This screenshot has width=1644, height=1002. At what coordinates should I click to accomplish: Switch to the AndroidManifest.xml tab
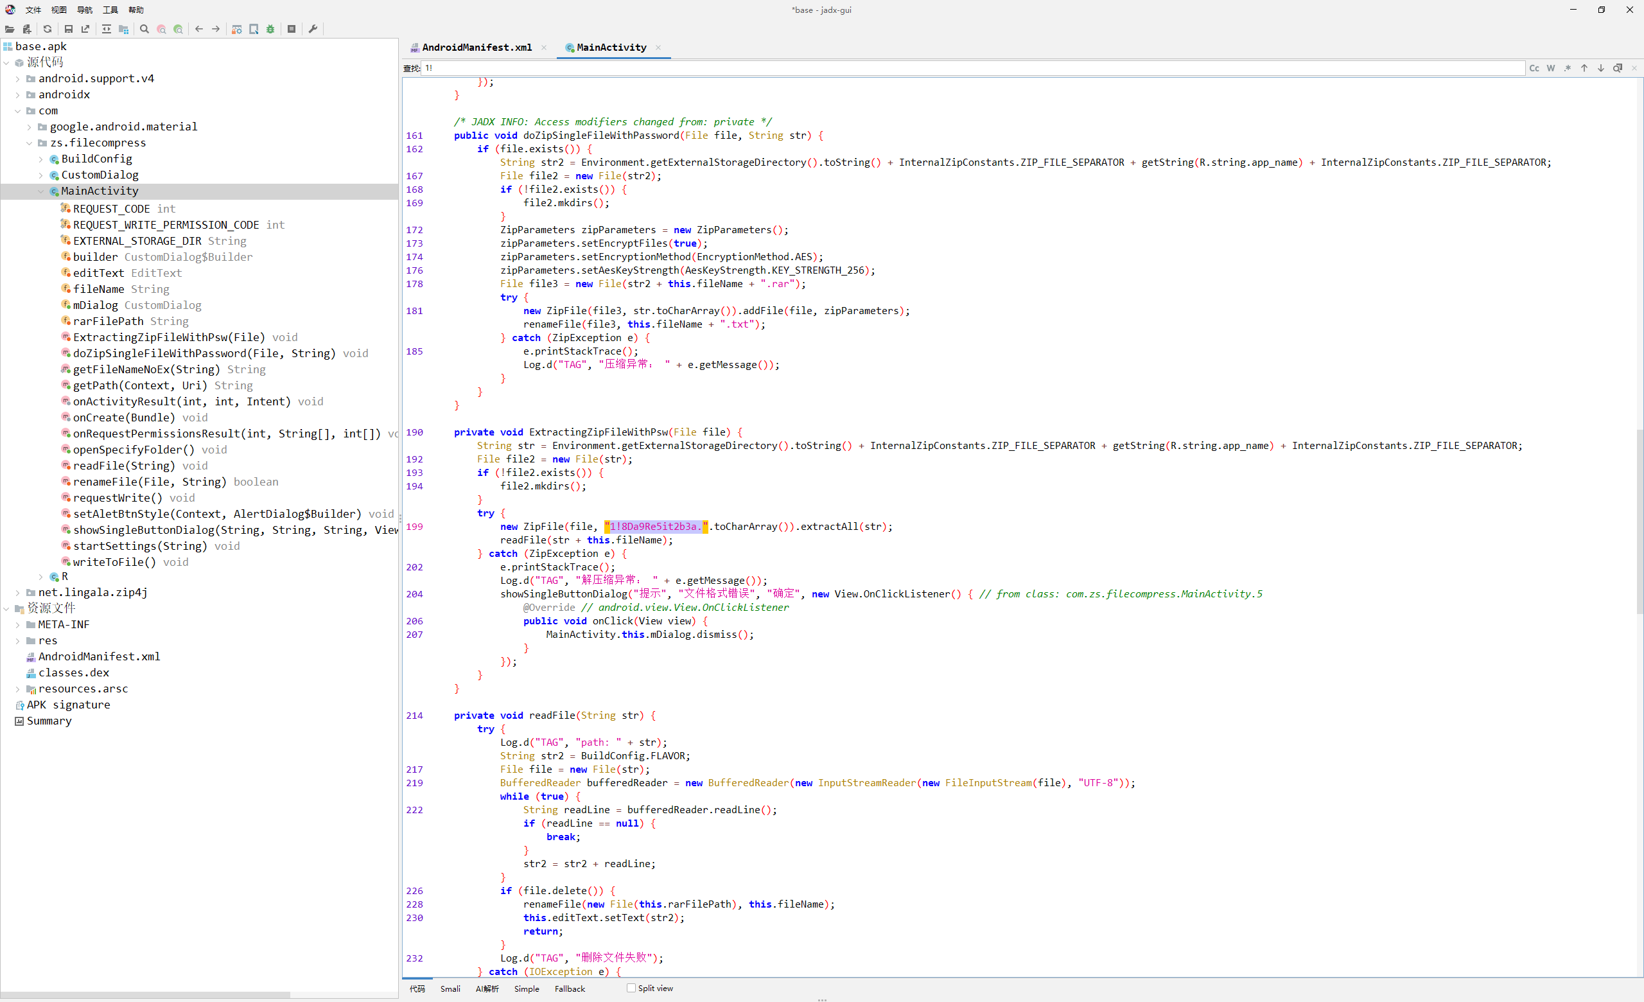click(x=477, y=48)
